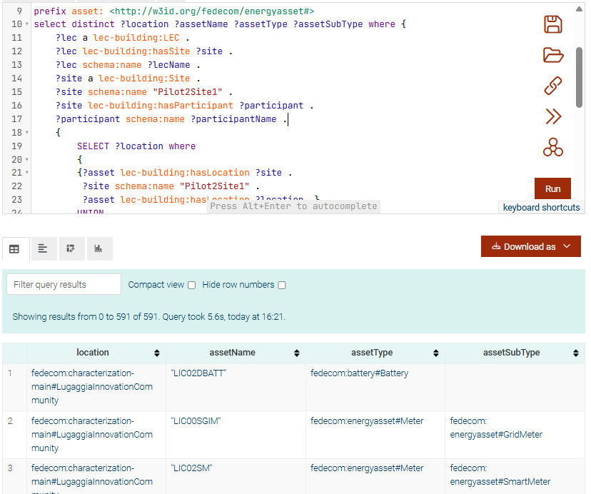Collapse code fold at line 21
Viewport: 591px width, 494px height.
pos(26,172)
